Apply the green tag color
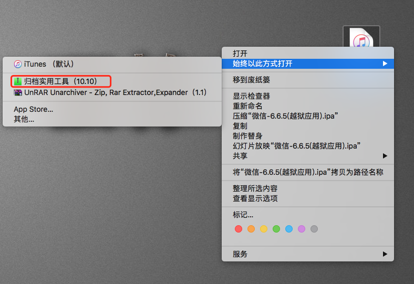This screenshot has width=414, height=284. click(x=276, y=229)
